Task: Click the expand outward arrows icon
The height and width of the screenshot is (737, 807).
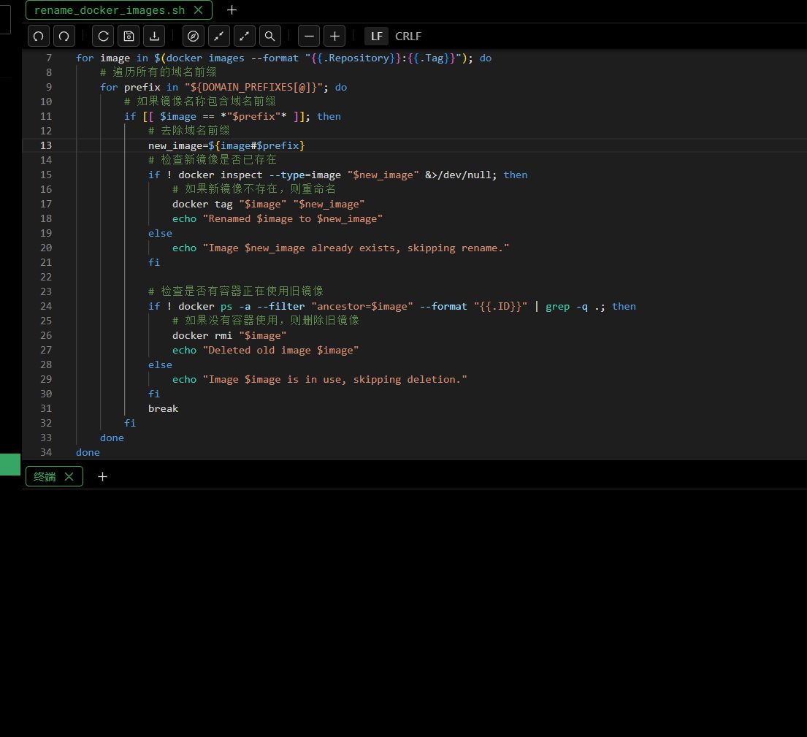Action: [x=244, y=36]
